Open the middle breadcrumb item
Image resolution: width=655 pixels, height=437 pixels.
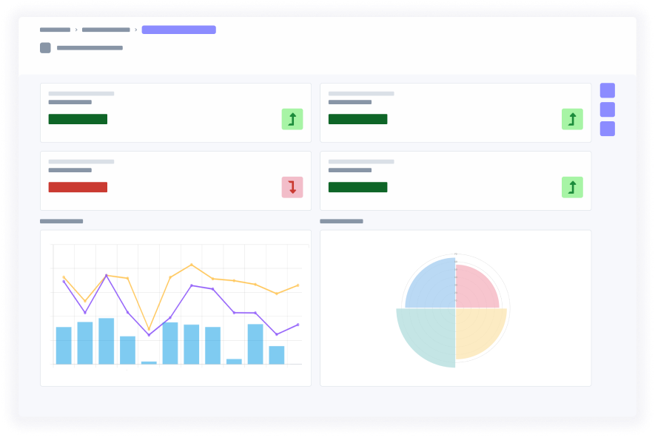point(105,30)
